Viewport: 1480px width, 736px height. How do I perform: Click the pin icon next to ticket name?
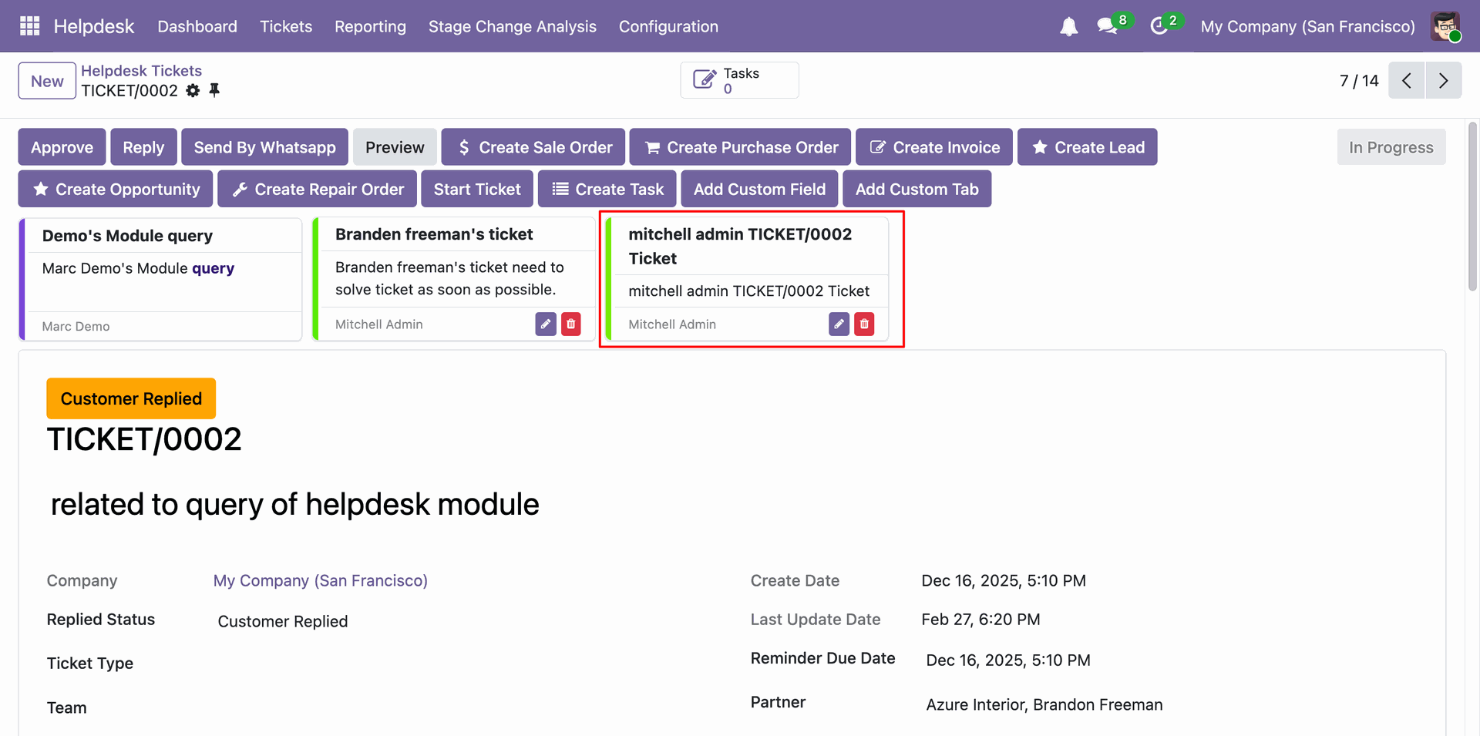coord(214,90)
